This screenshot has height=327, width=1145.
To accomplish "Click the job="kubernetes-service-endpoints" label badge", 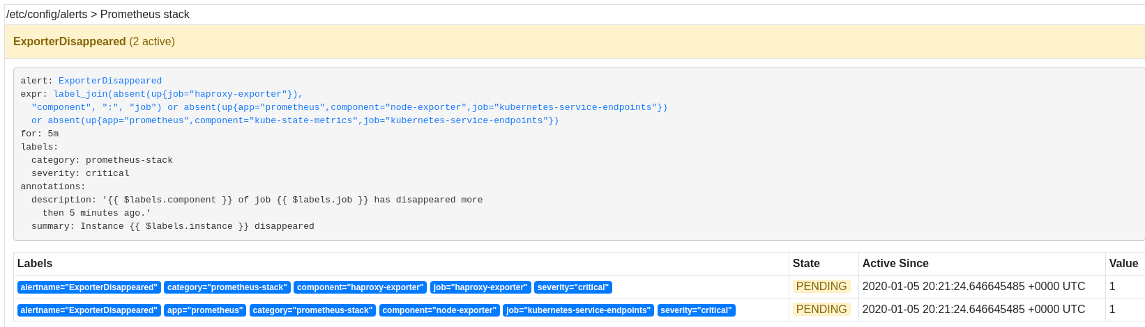I will (578, 310).
